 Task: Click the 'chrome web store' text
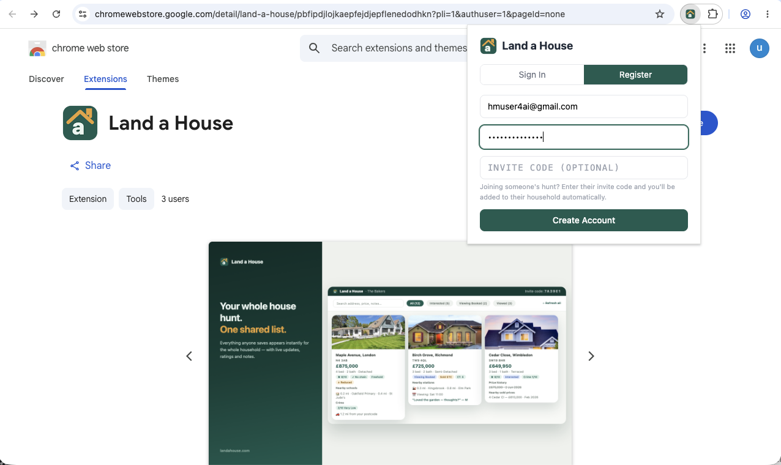(91, 48)
